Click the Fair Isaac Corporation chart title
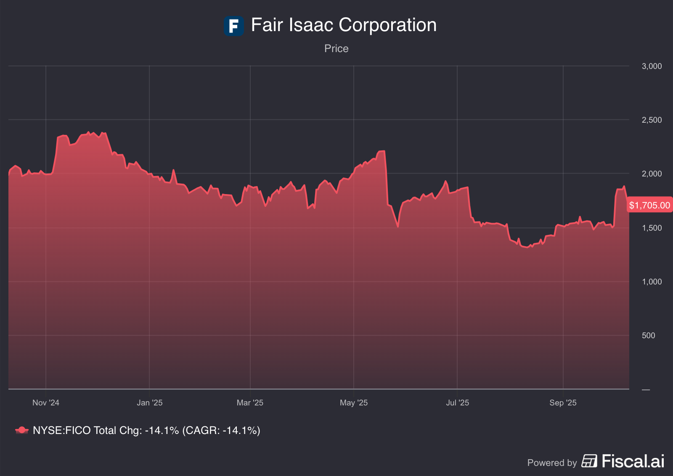This screenshot has height=476, width=673. click(344, 25)
